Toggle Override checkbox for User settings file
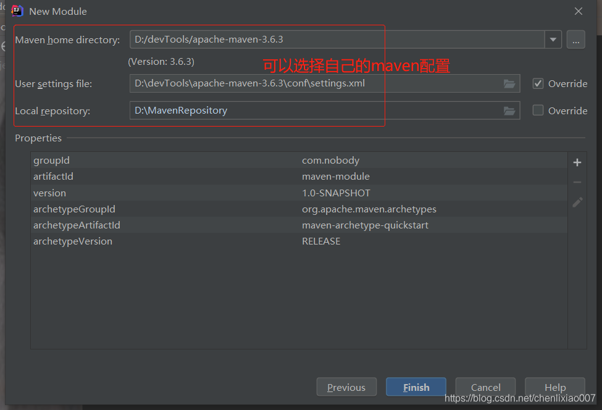The height and width of the screenshot is (410, 602). tap(538, 84)
